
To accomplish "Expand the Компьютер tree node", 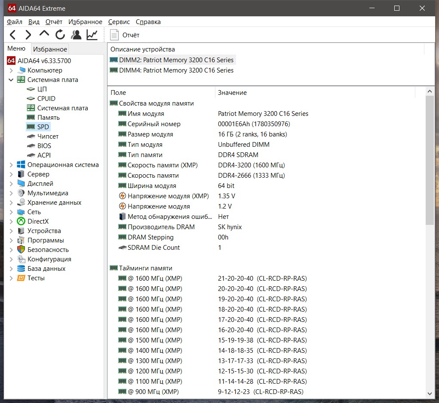I will pos(11,70).
